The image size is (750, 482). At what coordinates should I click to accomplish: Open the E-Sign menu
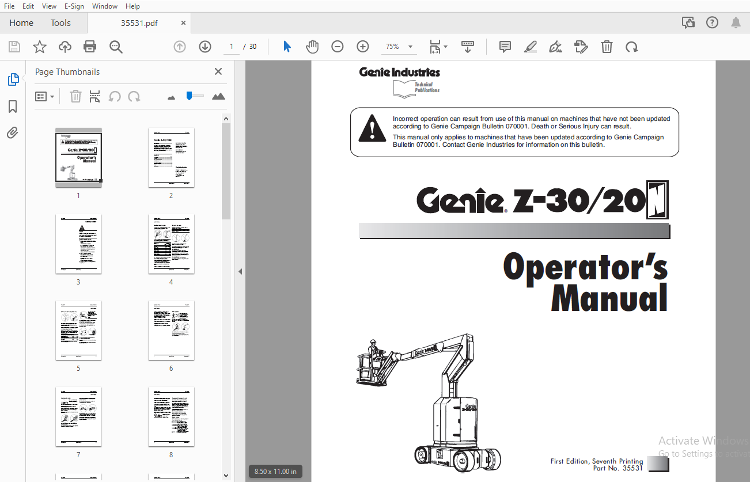point(75,6)
